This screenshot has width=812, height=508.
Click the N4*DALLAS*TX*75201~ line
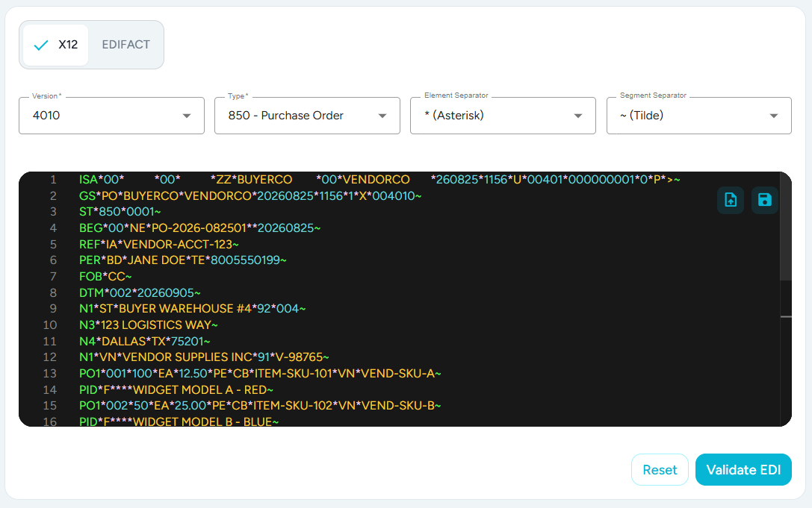(x=145, y=342)
